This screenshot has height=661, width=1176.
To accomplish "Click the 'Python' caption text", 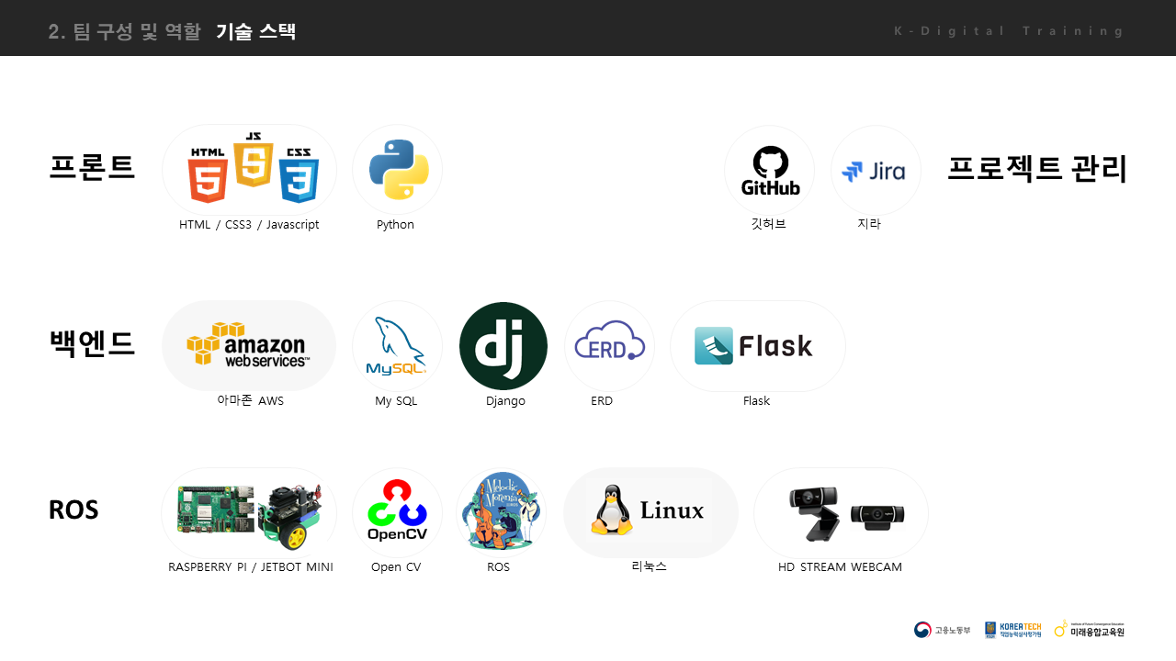I will click(x=395, y=225).
